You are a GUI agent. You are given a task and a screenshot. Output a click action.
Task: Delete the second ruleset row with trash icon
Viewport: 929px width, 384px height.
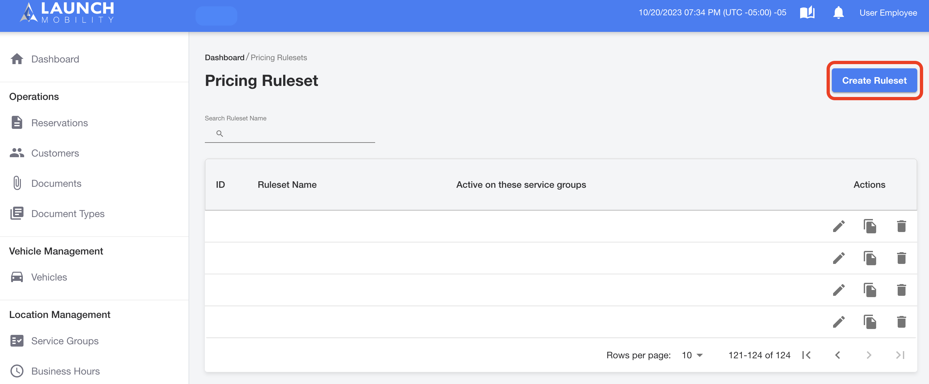901,258
